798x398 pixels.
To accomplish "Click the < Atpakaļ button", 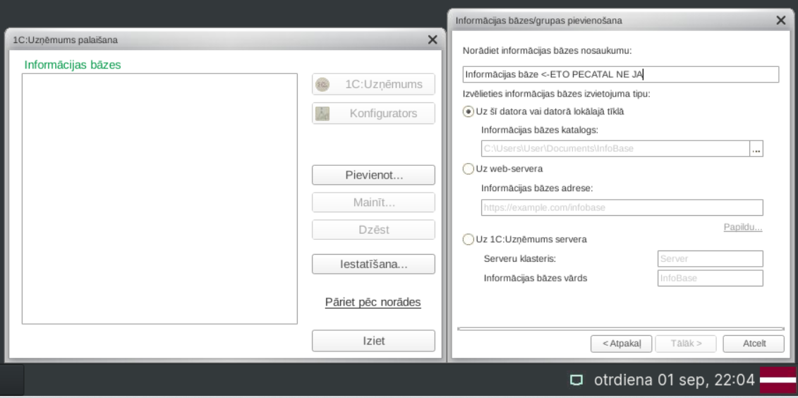I will 622,344.
